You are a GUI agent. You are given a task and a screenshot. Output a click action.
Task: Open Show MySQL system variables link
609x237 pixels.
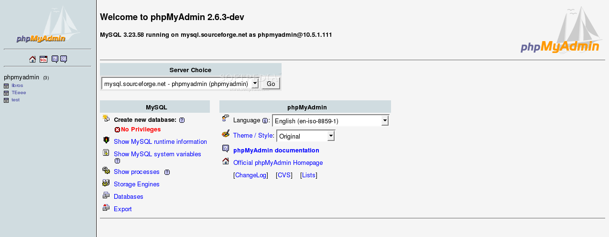click(x=157, y=154)
